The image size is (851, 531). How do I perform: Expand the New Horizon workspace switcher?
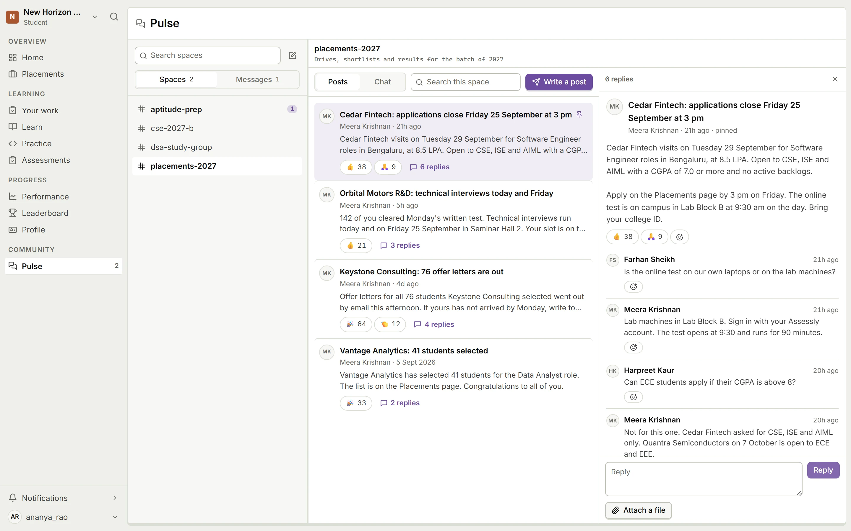(x=95, y=17)
